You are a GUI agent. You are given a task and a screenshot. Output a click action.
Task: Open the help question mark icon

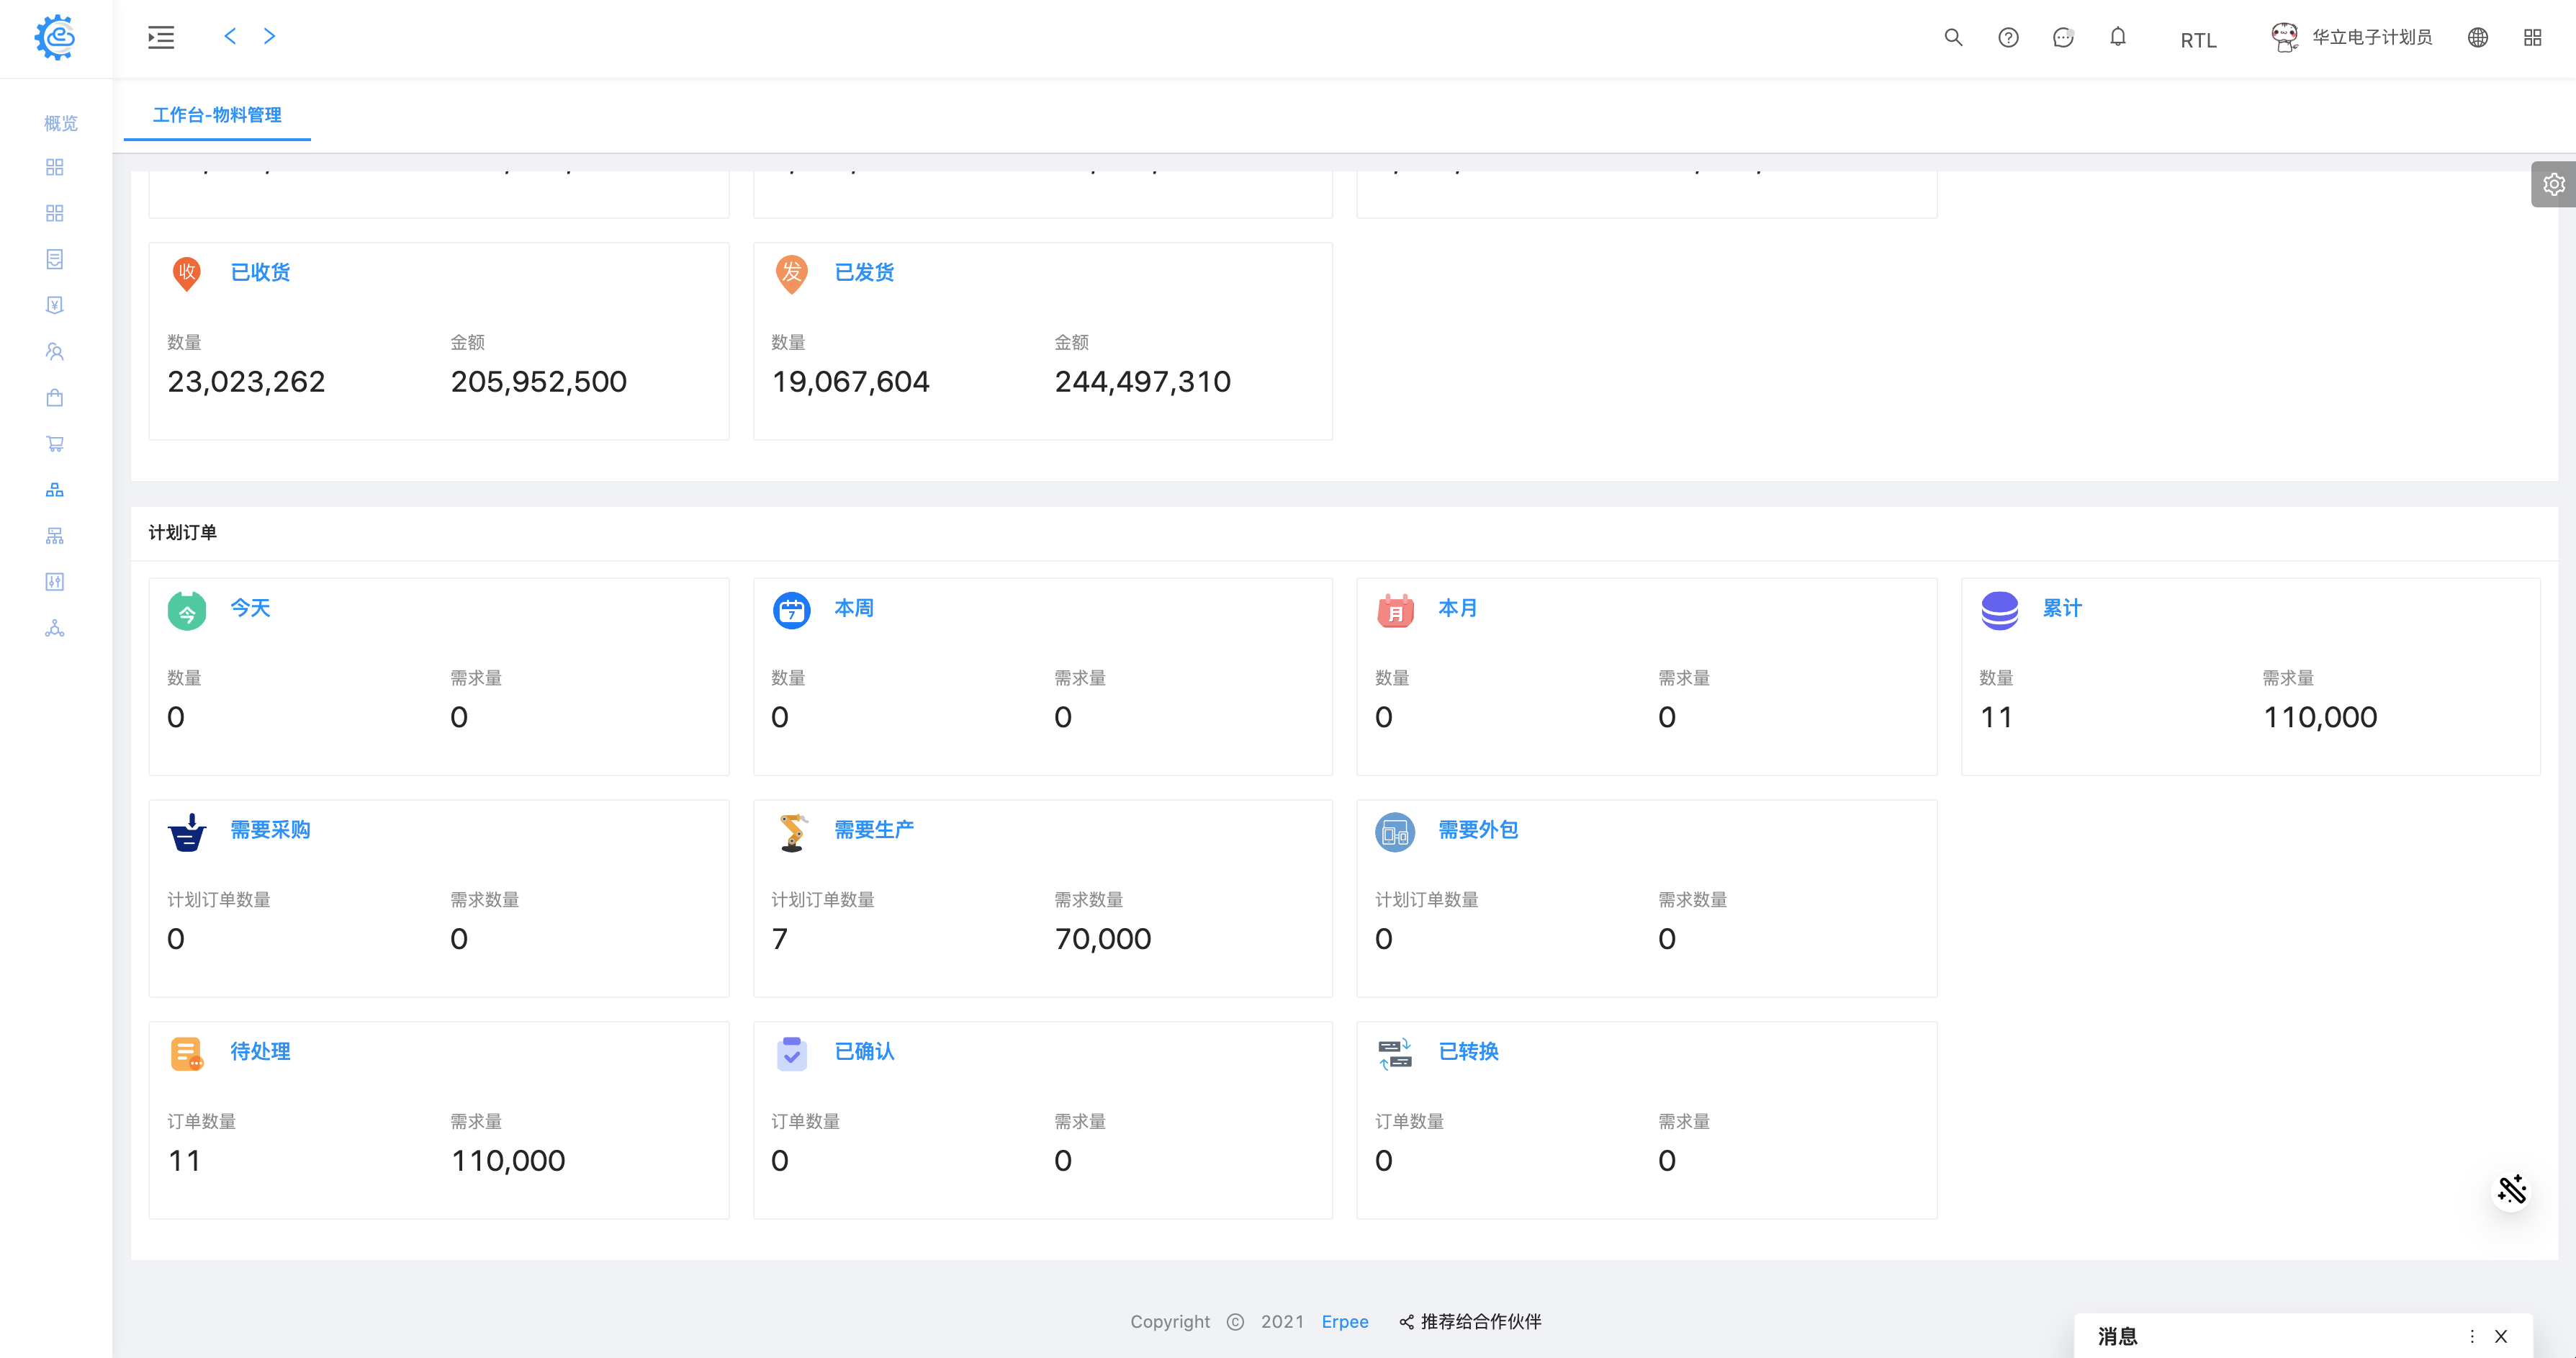pos(2008,38)
